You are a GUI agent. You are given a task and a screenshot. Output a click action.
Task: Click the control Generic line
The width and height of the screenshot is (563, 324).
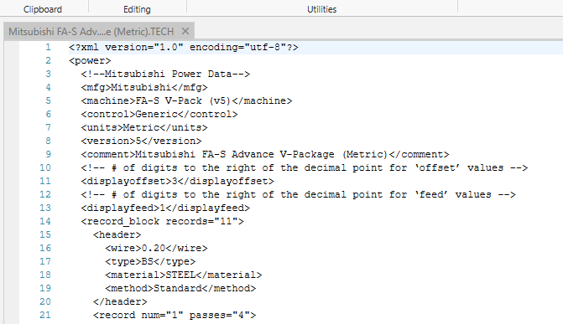[x=159, y=115]
